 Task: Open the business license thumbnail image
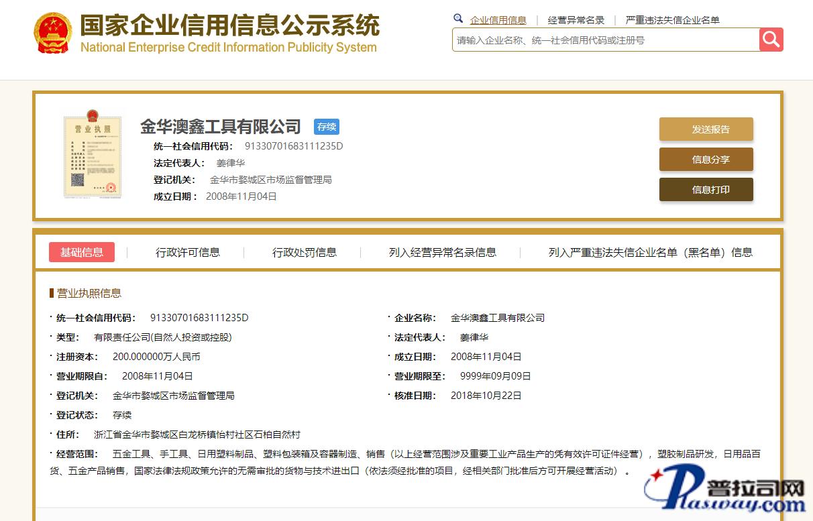point(93,154)
